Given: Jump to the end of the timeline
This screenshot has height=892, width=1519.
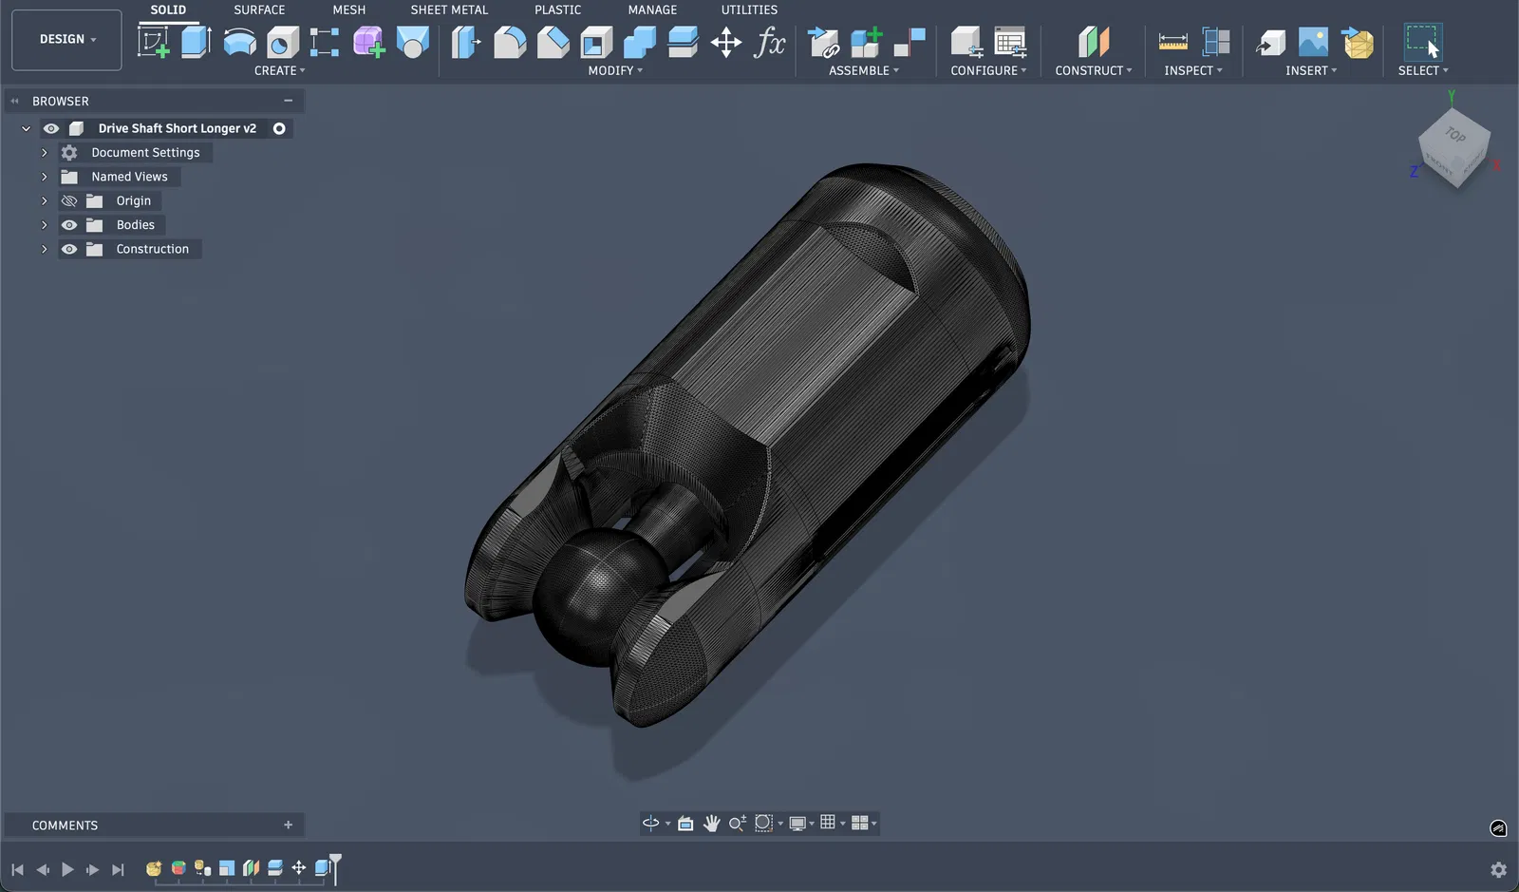Looking at the screenshot, I should click(x=118, y=869).
